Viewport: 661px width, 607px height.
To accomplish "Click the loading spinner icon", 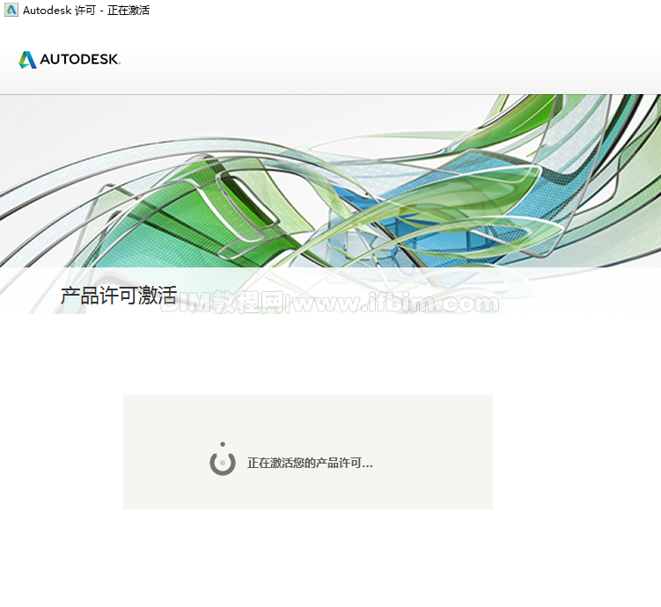I will pos(223,459).
